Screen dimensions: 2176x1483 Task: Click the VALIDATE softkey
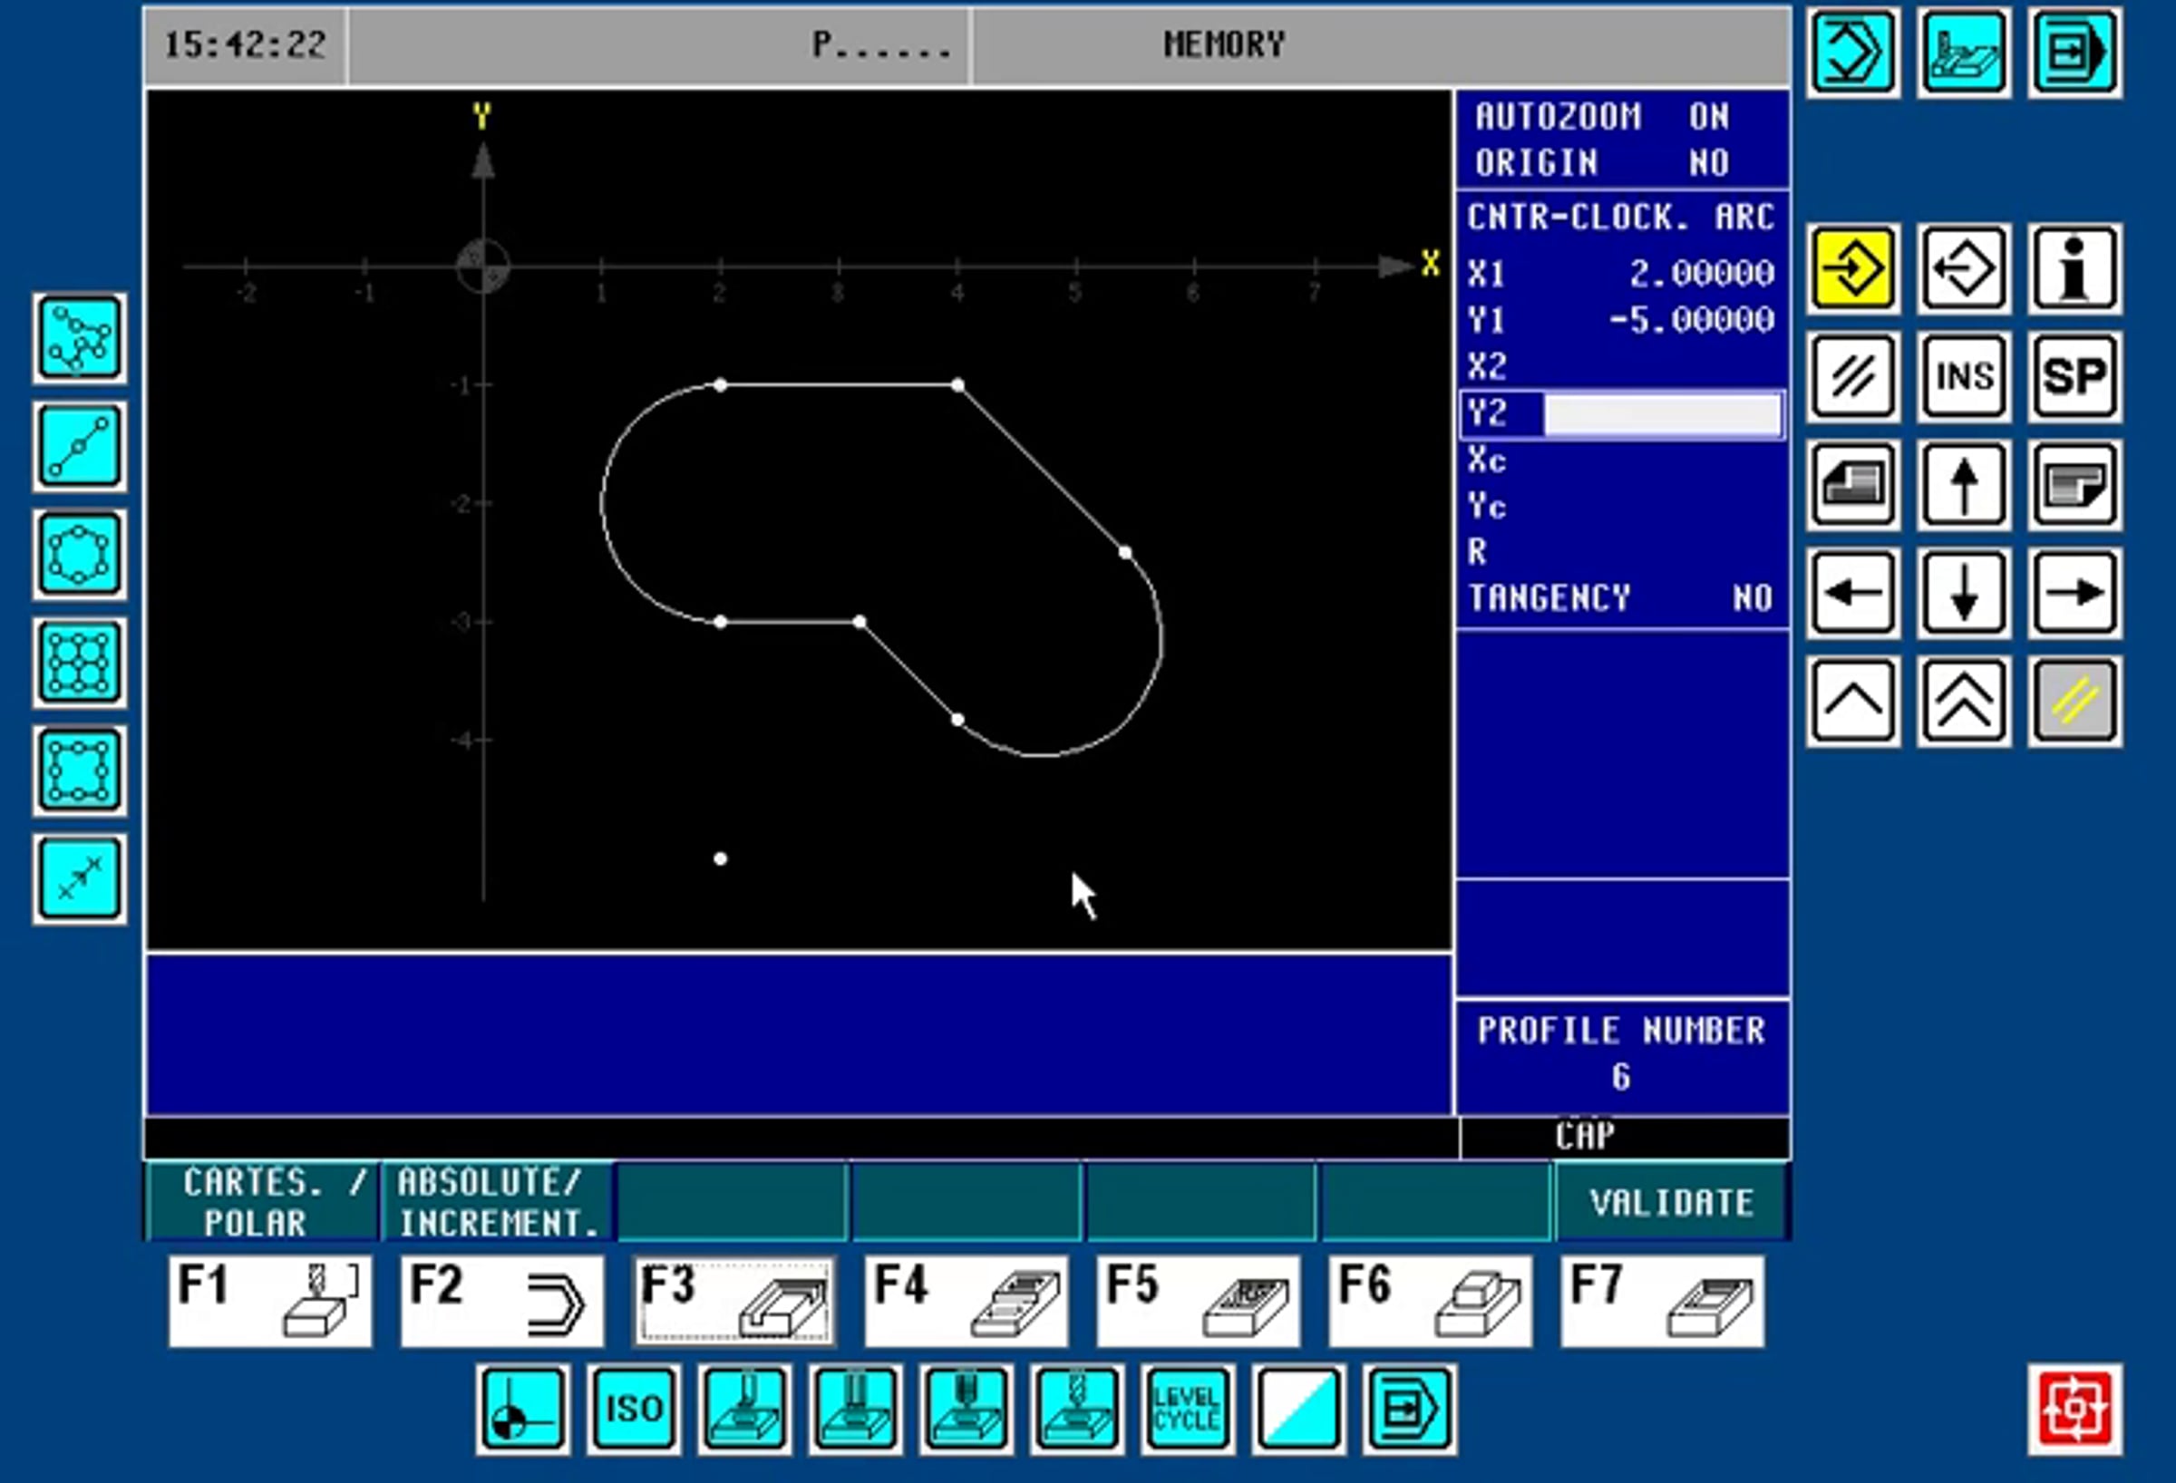[1671, 1202]
